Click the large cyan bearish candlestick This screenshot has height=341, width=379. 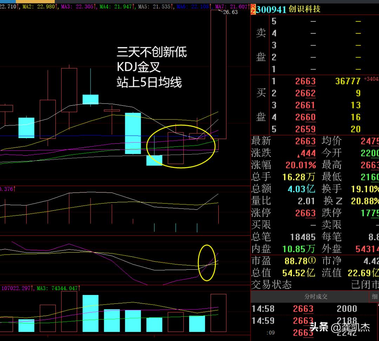point(133,133)
